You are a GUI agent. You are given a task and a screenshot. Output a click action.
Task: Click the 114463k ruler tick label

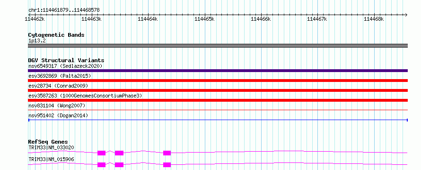tap(91, 19)
